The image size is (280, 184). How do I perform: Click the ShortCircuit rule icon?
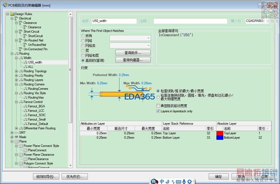pos(25,36)
